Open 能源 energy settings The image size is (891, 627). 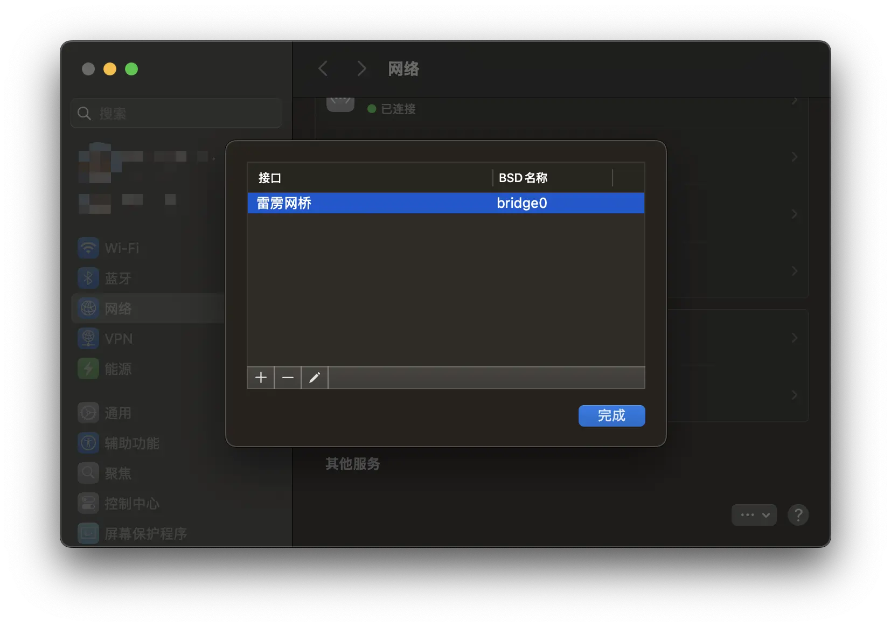click(118, 369)
